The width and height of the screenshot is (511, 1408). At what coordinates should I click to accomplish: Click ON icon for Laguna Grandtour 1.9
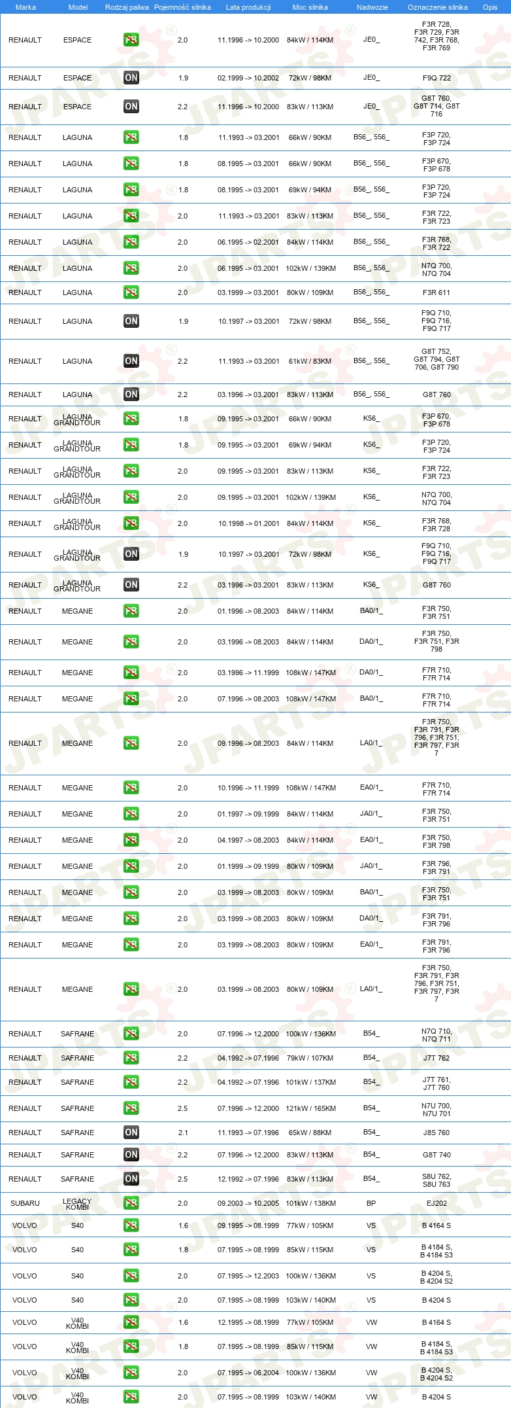131,554
